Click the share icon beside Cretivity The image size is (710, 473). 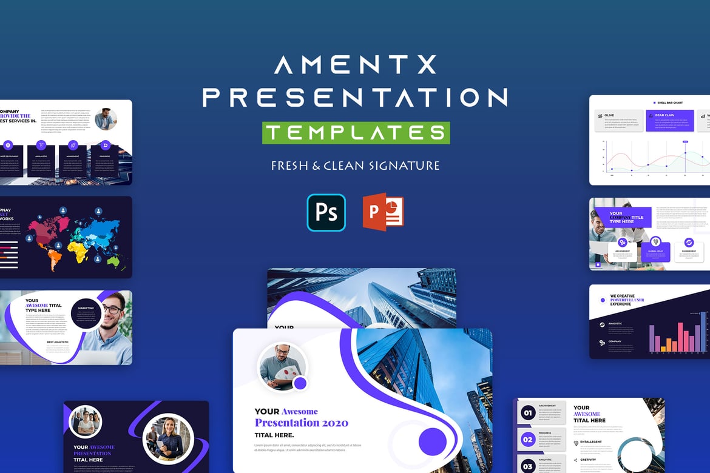(576, 460)
